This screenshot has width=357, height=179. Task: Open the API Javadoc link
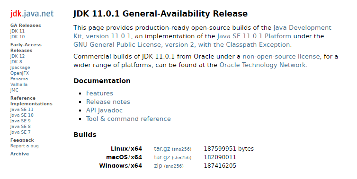click(104, 111)
